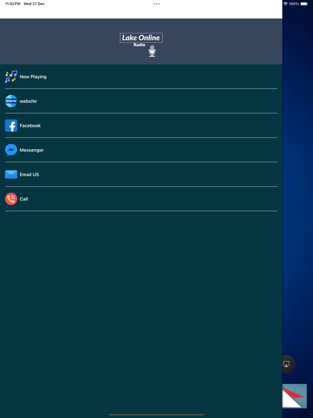Viewport: 313px width, 418px height.
Task: Tap the Wi-Fi status icon
Action: 286,4
